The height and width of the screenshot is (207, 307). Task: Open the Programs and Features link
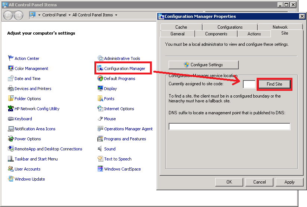click(x=125, y=139)
